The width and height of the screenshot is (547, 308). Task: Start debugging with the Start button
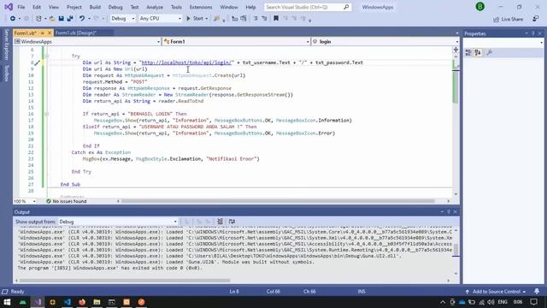coord(195,19)
